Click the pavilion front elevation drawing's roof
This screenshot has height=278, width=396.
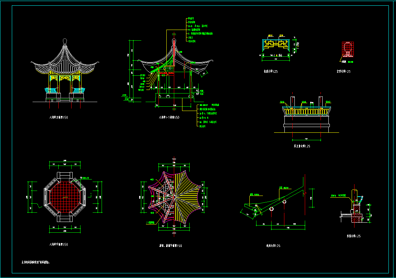[65, 61]
